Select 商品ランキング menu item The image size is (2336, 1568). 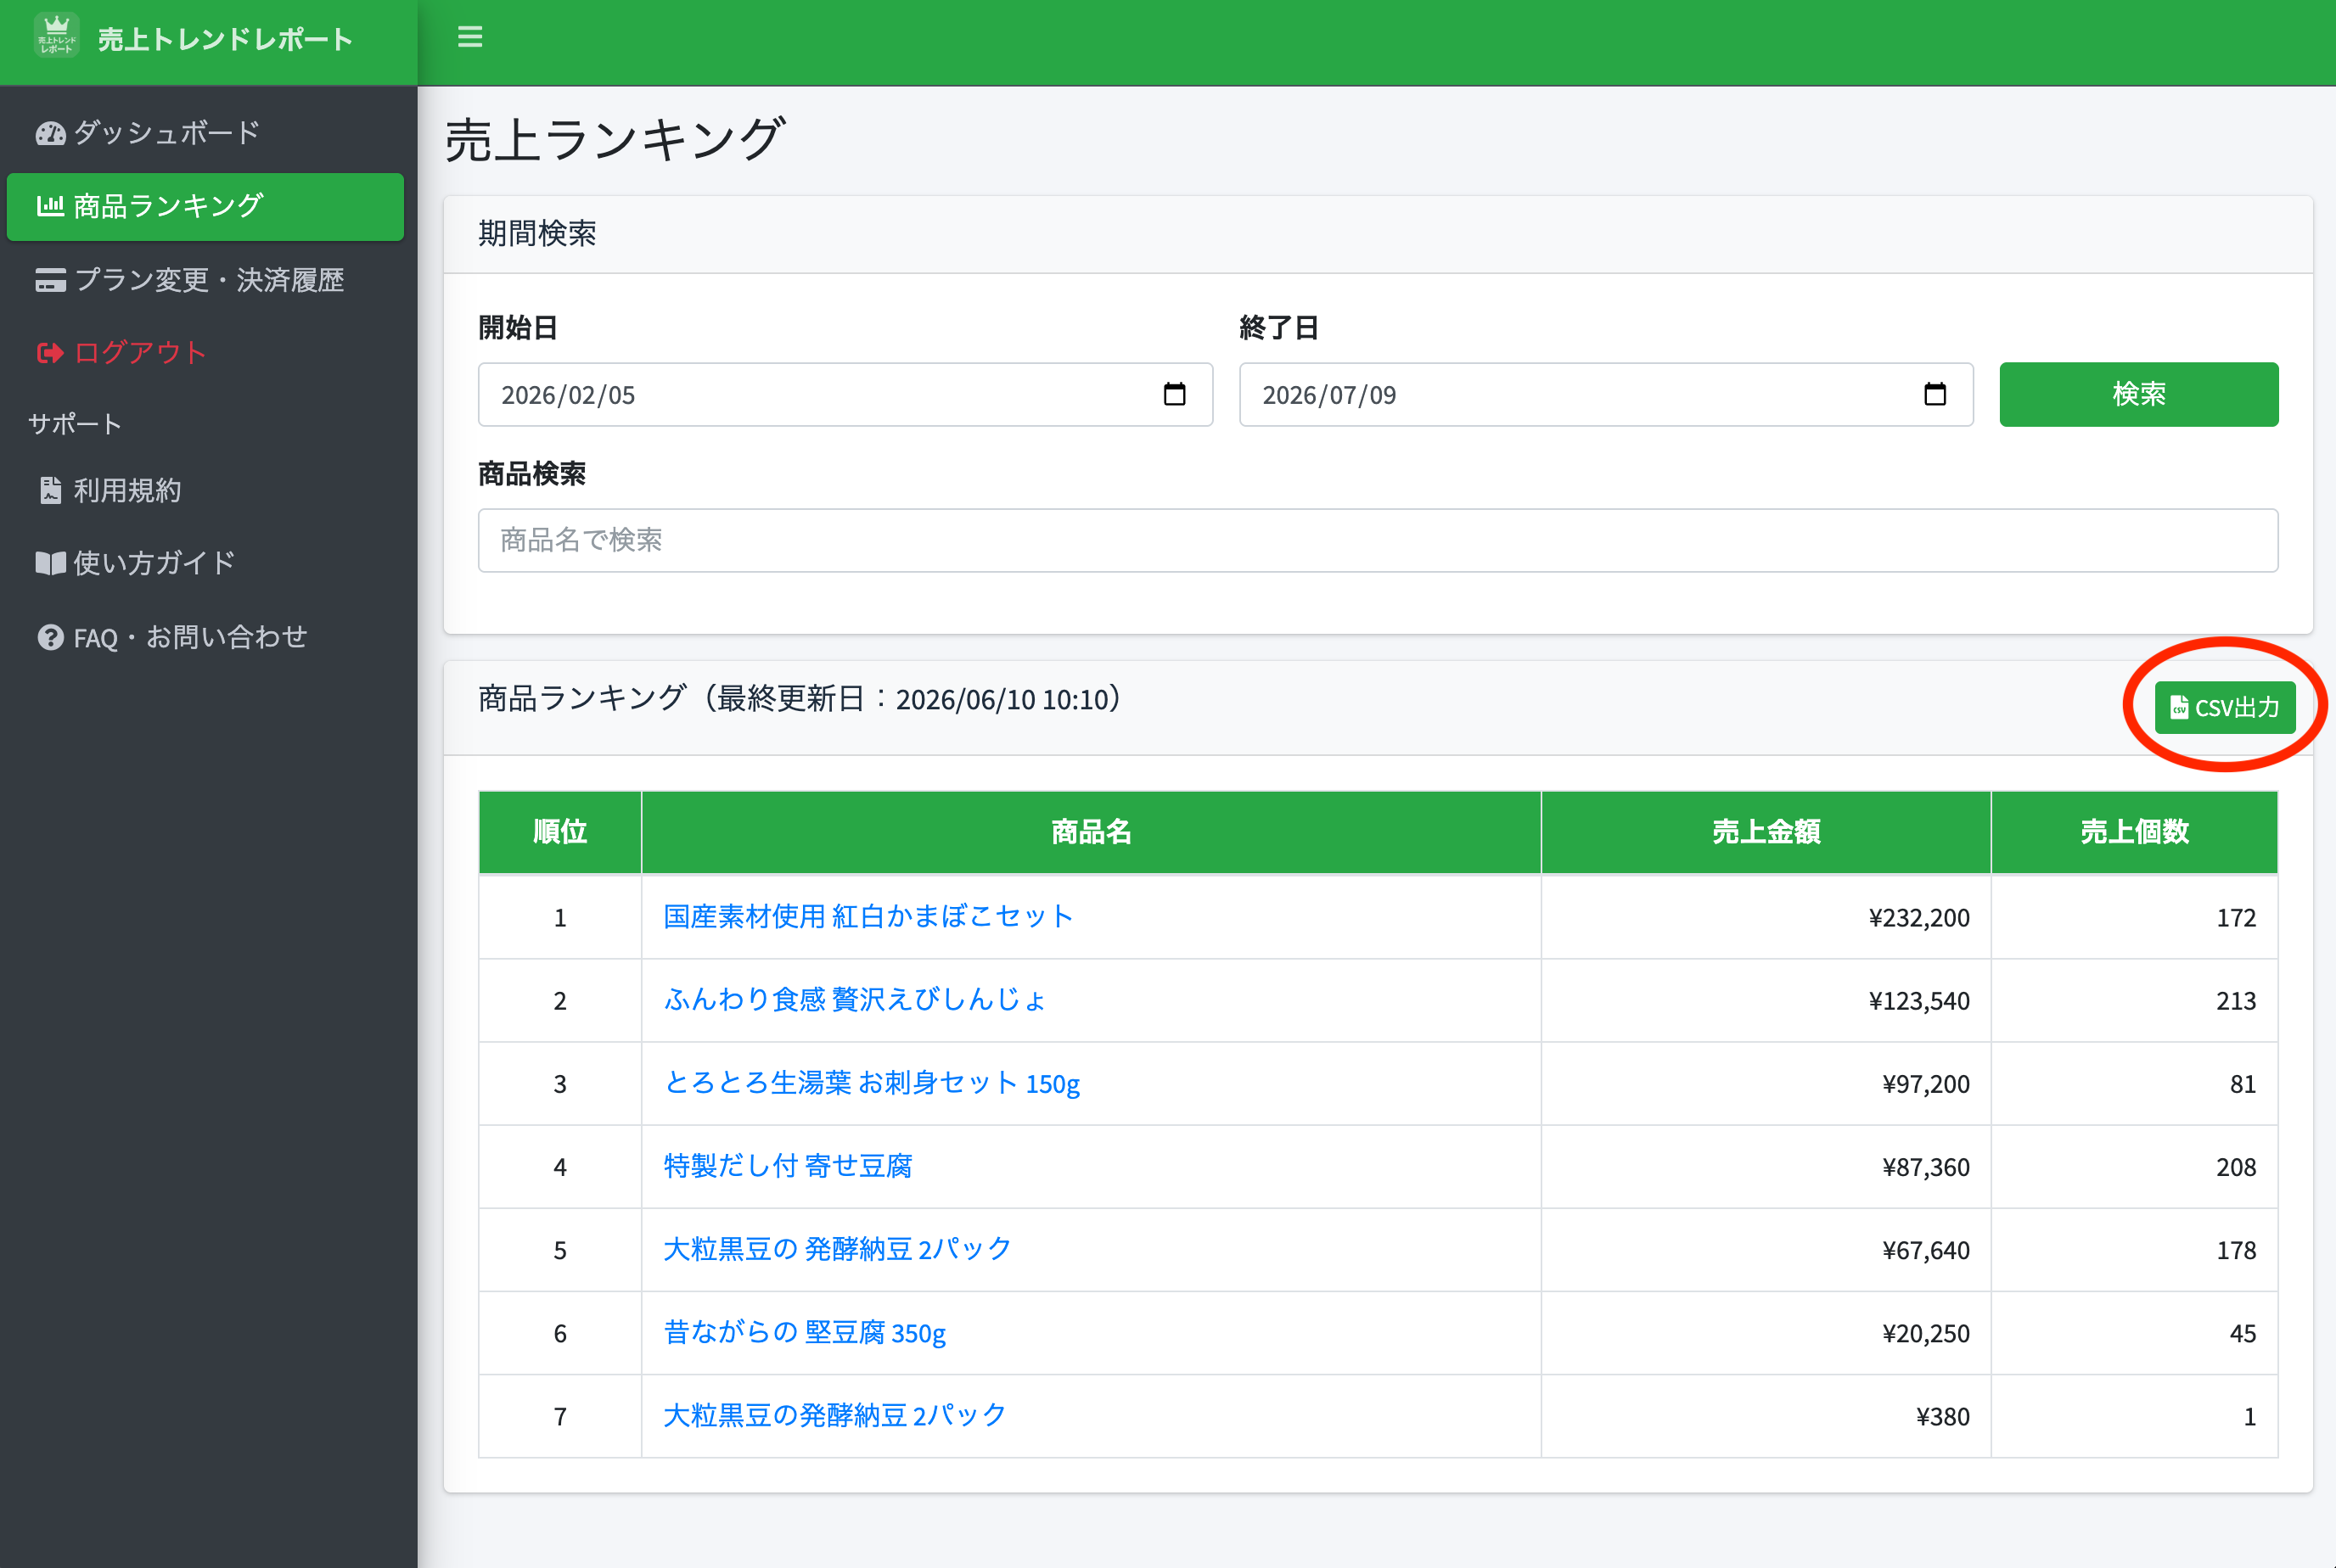pos(205,206)
